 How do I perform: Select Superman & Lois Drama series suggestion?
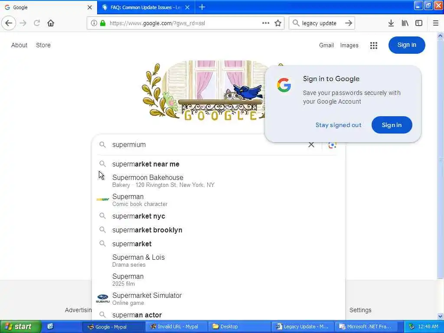tap(219, 261)
